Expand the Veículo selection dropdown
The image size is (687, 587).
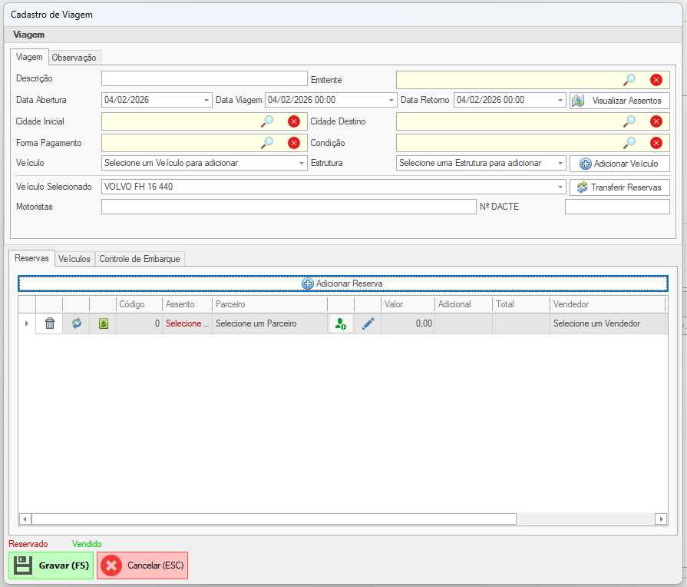click(301, 164)
